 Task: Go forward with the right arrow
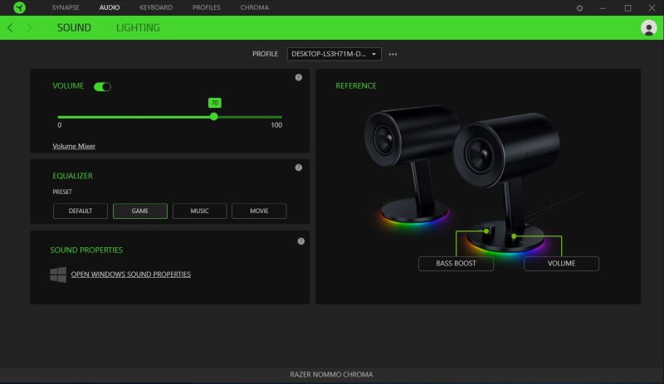pyautogui.click(x=29, y=28)
